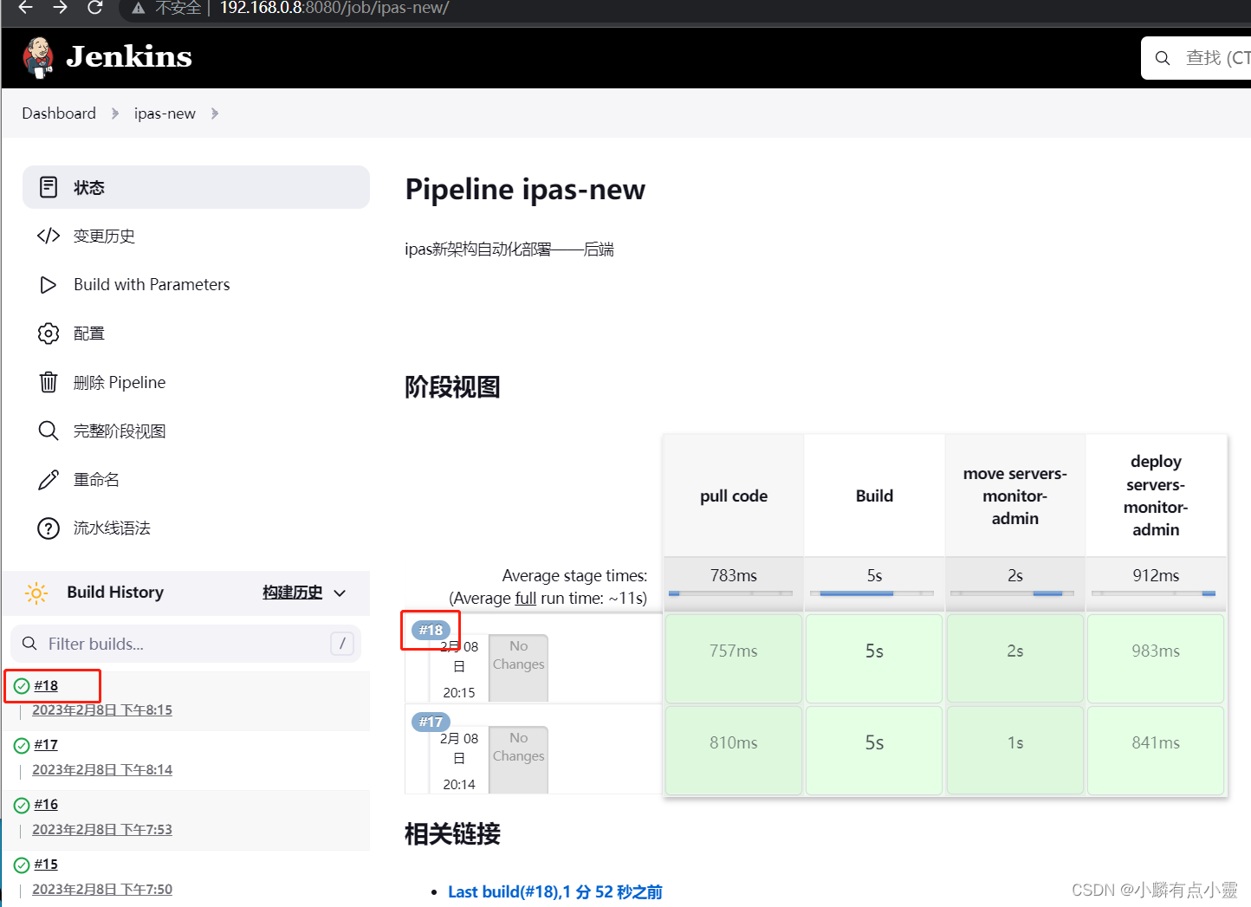Click pull code 757ms cell for #18

[734, 658]
